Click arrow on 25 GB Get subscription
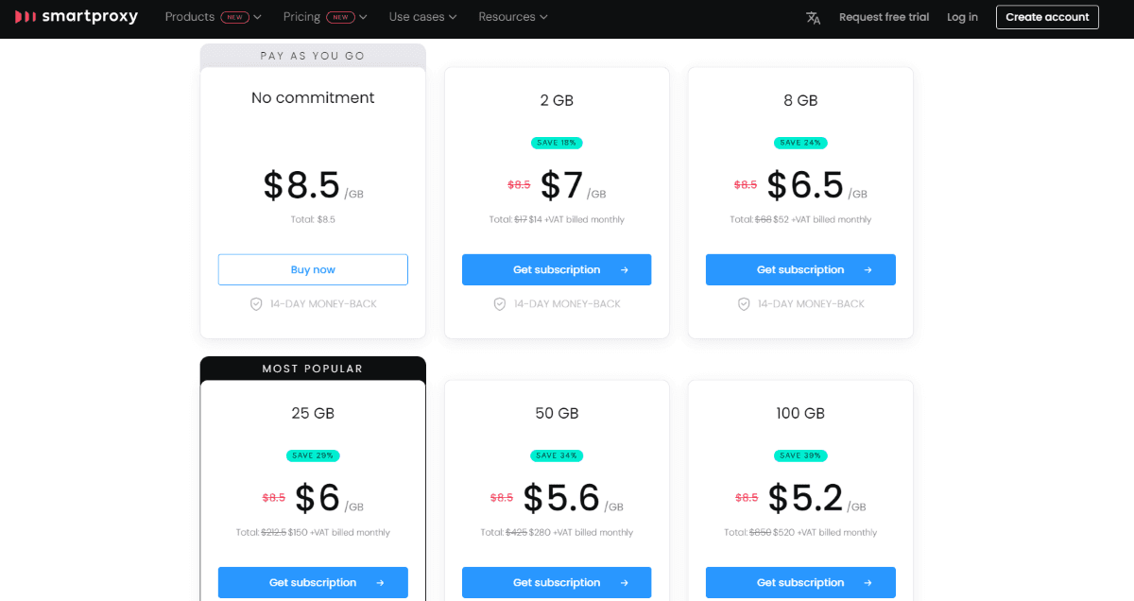 [381, 583]
